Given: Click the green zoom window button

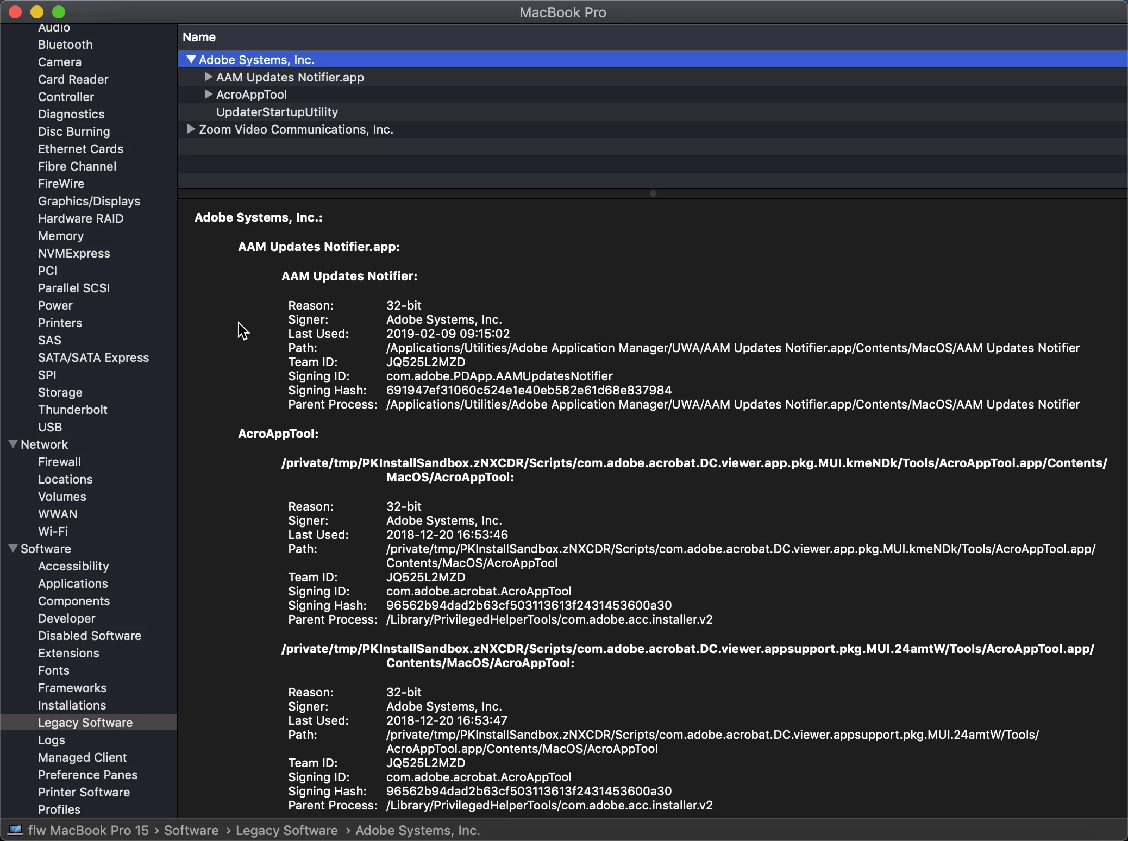Looking at the screenshot, I should pyautogui.click(x=59, y=12).
